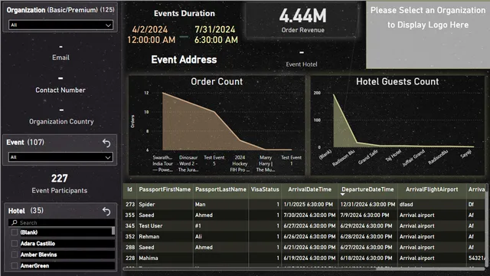Sort by PassportLastName column header
Screen dimensions: 490x276
tap(220, 189)
